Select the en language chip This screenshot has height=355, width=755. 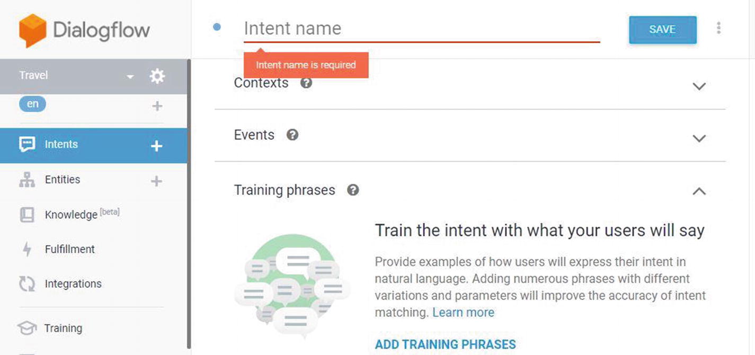(x=33, y=104)
